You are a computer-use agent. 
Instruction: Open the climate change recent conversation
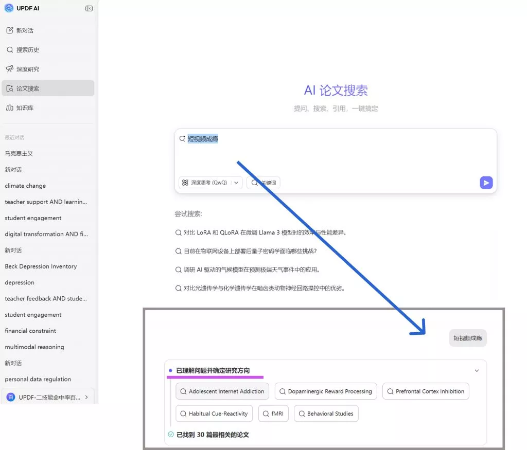25,186
